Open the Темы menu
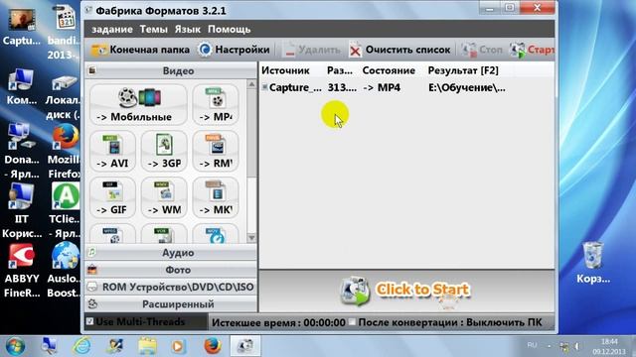 (153, 30)
